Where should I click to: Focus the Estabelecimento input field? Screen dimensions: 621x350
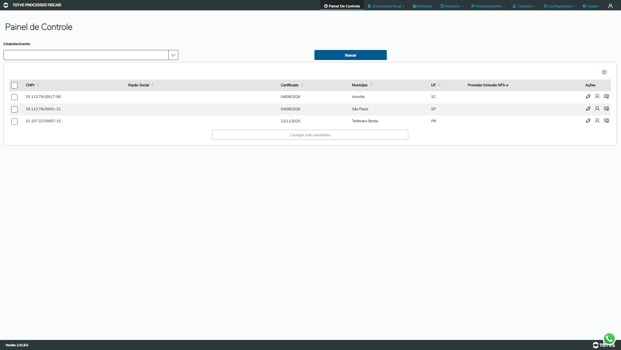pyautogui.click(x=86, y=55)
